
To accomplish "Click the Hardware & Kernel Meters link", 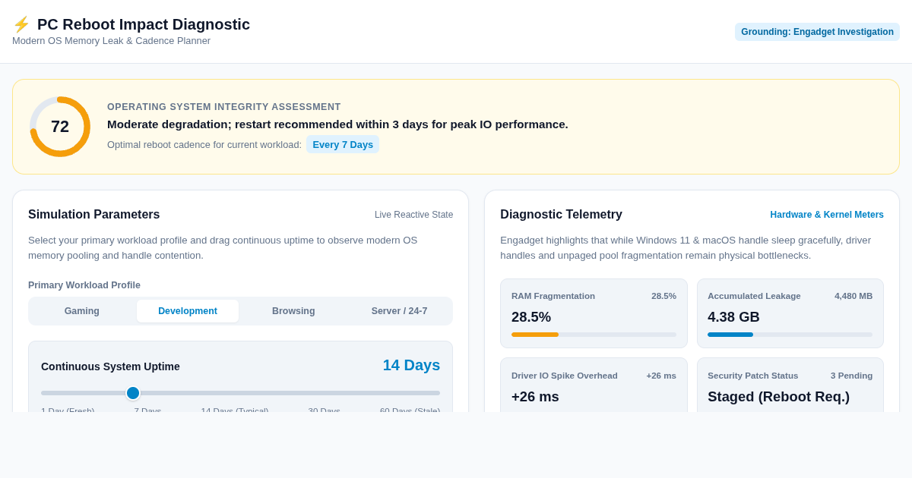I will [x=827, y=215].
